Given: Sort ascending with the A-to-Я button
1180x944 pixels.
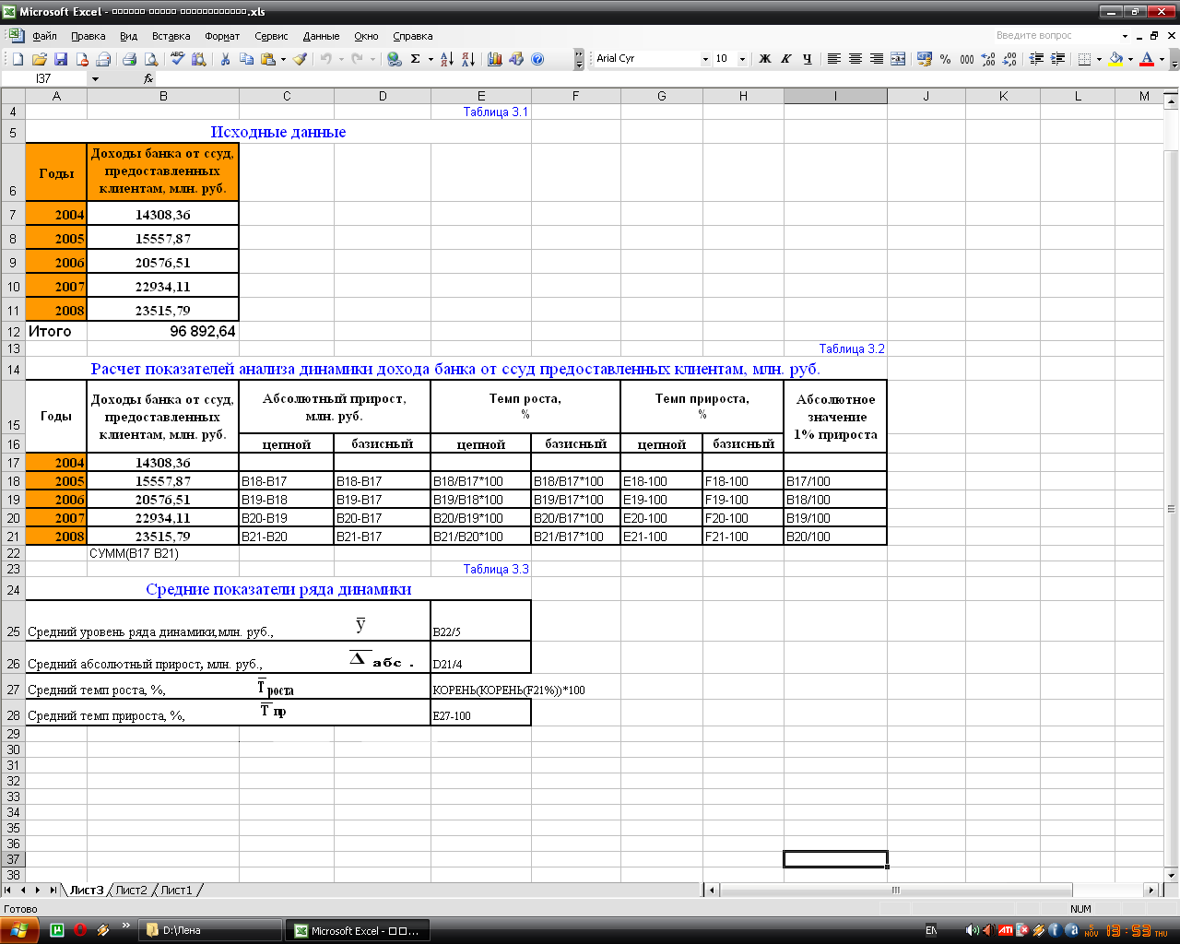Looking at the screenshot, I should pyautogui.click(x=447, y=59).
